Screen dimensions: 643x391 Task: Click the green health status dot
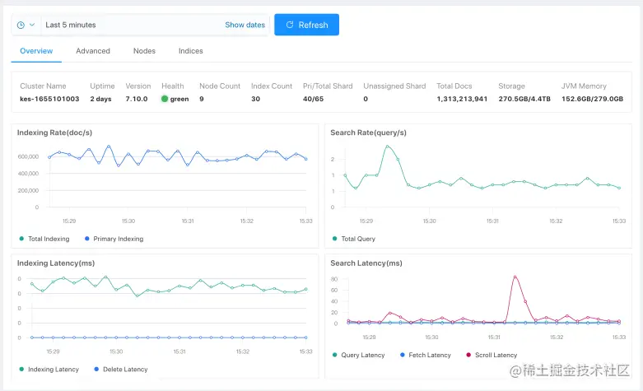pos(165,99)
